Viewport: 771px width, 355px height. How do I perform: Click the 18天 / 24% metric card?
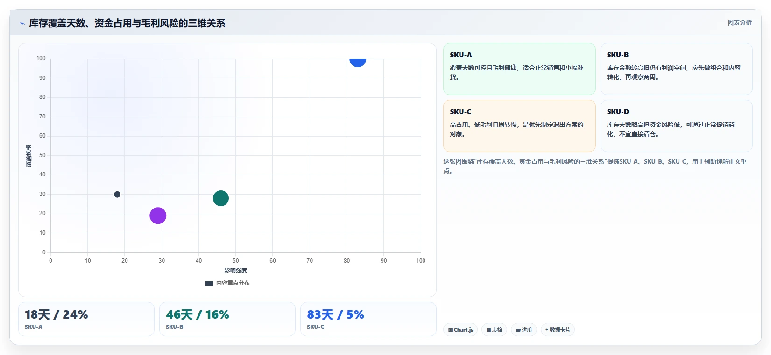(x=86, y=319)
